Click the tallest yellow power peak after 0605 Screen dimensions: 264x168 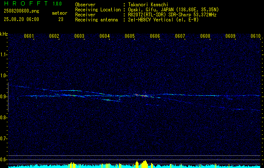click(145, 164)
